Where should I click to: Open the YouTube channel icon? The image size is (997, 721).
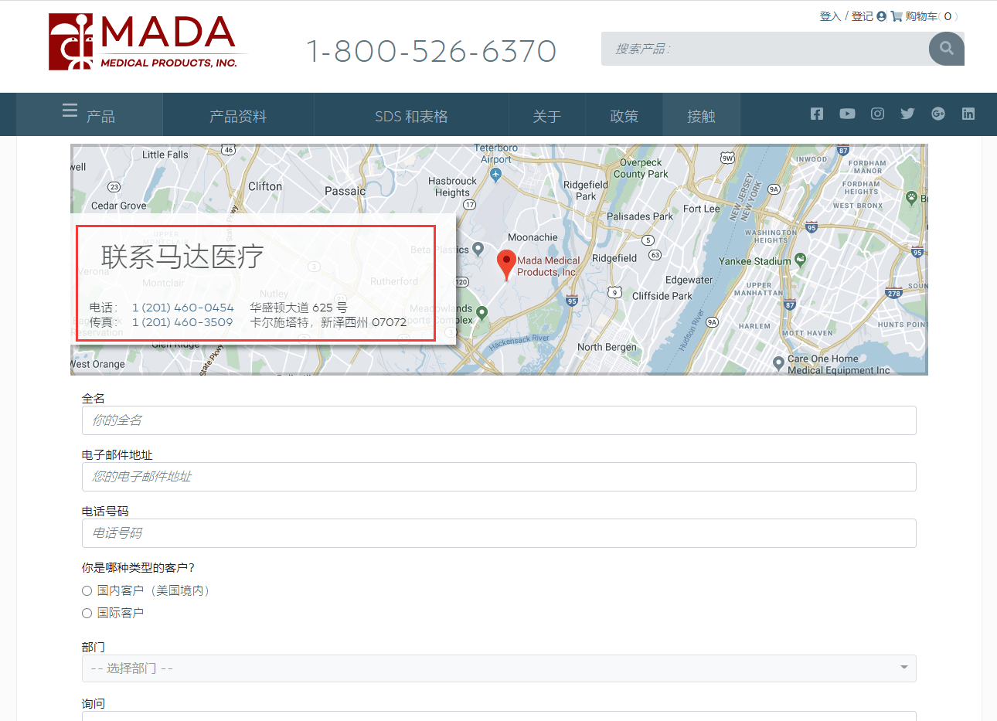tap(847, 114)
